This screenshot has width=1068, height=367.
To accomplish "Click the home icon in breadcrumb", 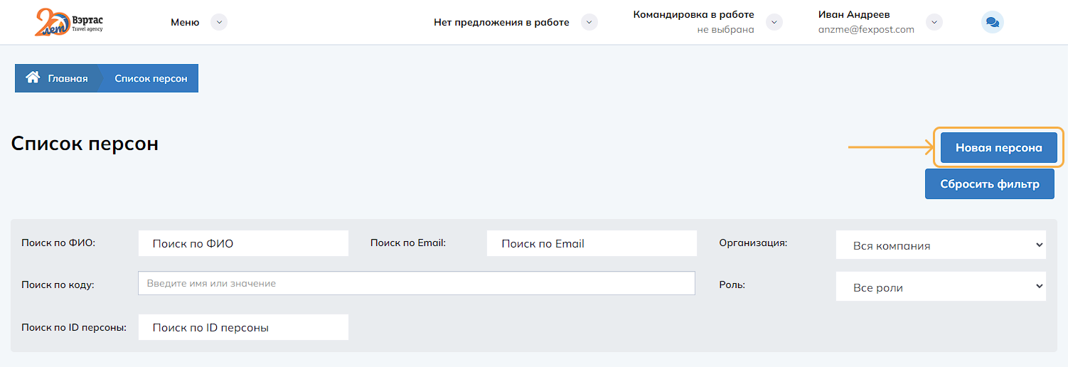I will click(32, 78).
